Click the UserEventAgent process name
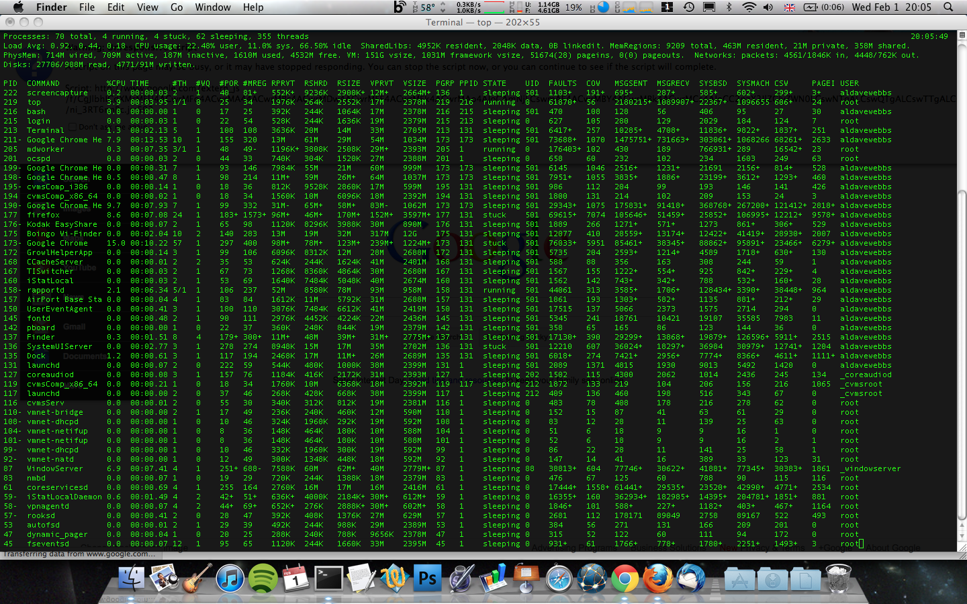Image resolution: width=967 pixels, height=604 pixels. click(60, 309)
